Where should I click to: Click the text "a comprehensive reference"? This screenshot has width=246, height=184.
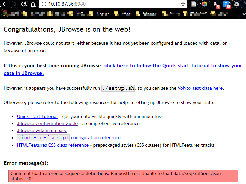point(111,123)
